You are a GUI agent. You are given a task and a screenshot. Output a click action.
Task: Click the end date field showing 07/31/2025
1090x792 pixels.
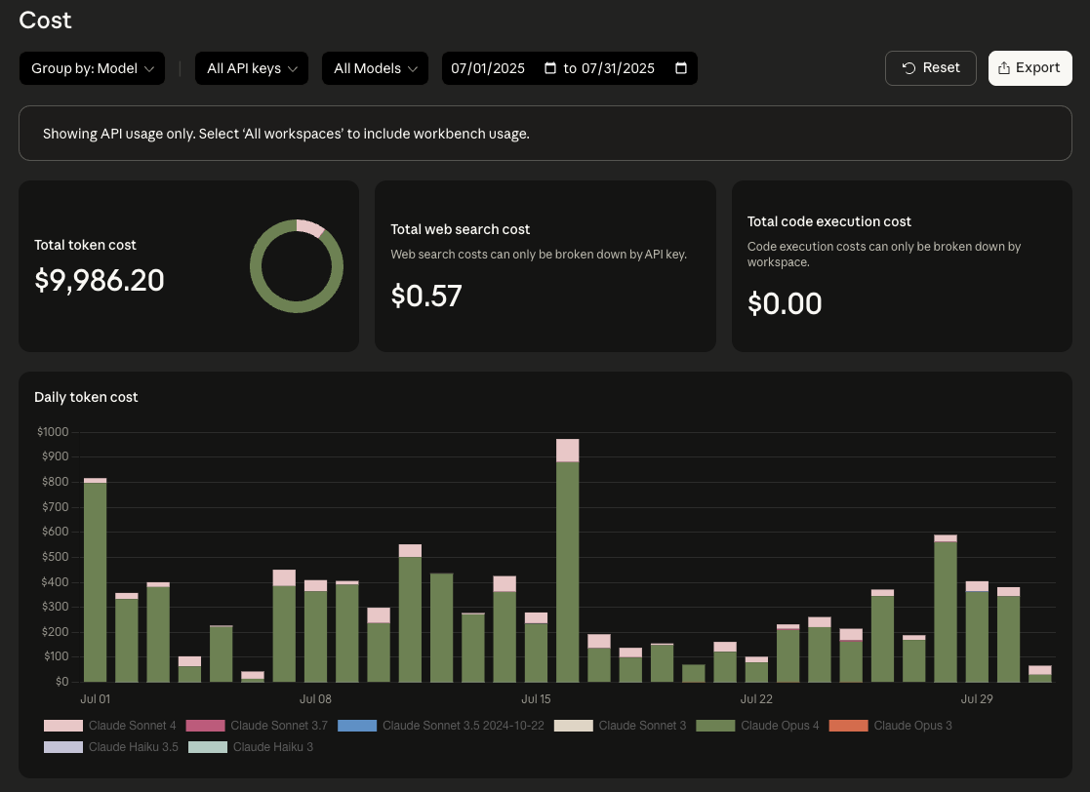(x=619, y=68)
